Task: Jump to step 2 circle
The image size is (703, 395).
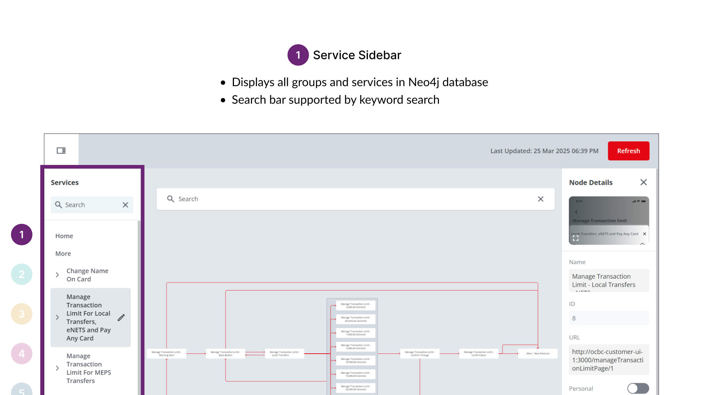Action: coord(22,274)
